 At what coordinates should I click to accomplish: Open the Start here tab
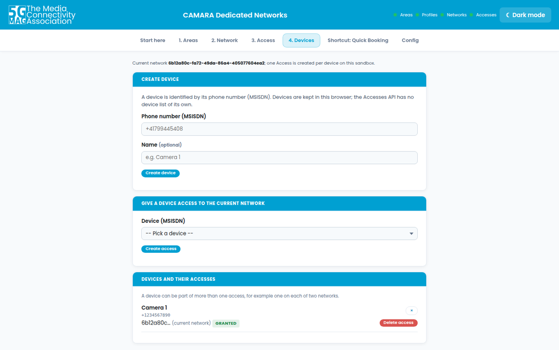152,40
